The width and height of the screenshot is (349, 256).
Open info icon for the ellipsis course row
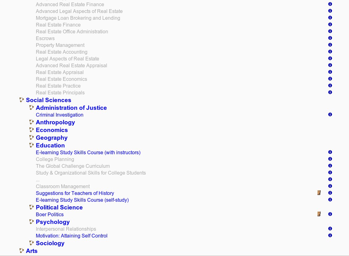point(330,179)
